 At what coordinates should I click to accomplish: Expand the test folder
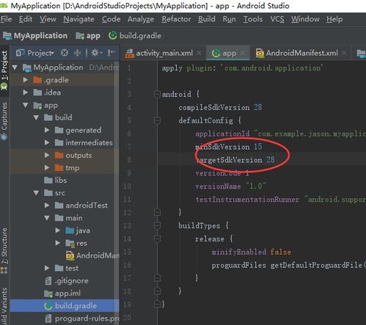tap(47, 268)
